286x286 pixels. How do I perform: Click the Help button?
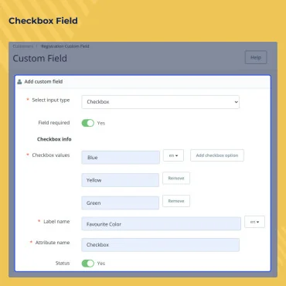[x=256, y=57]
